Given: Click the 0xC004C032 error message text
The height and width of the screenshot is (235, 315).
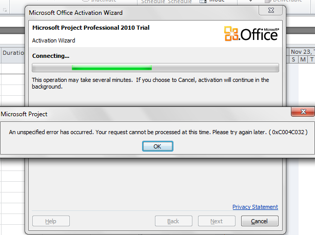Looking at the screenshot, I should [158, 132].
